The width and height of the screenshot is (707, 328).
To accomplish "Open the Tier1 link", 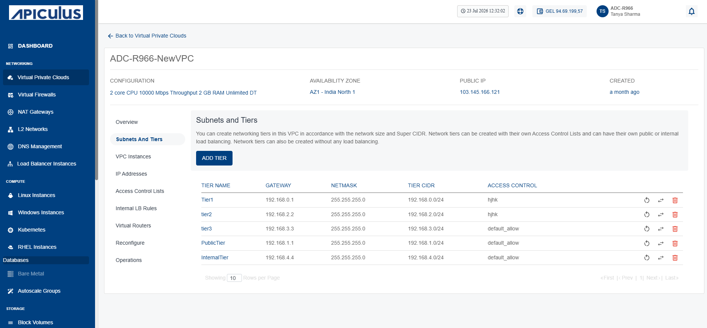I will pos(207,200).
